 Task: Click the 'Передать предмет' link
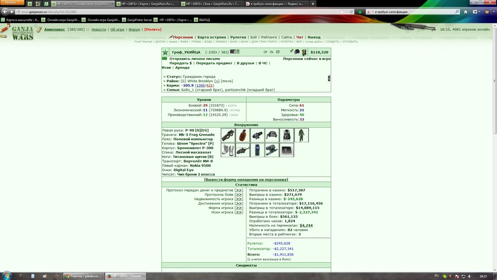tap(214, 63)
